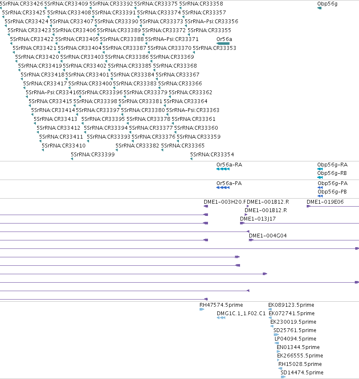The width and height of the screenshot is (359, 379).
Task: Open the 5SrRNA:CR33426 label
Action: click(22, 4)
